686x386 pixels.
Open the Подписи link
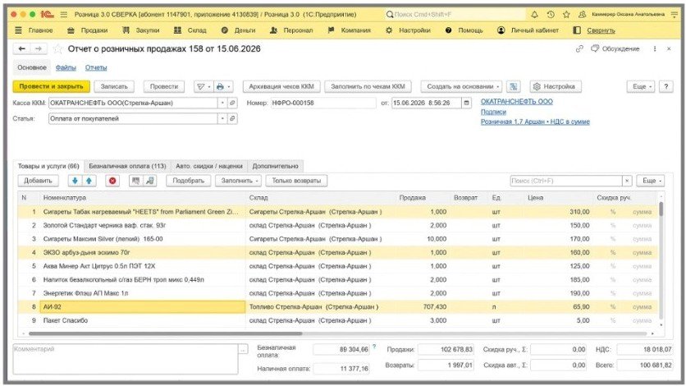[x=493, y=112]
